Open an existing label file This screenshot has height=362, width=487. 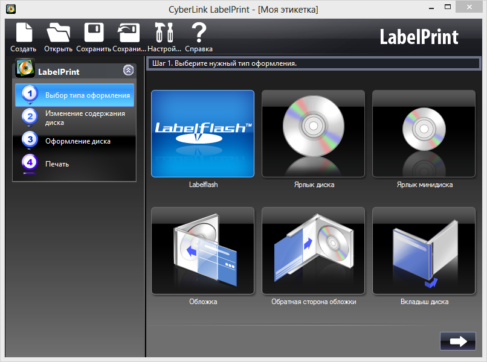tap(58, 35)
